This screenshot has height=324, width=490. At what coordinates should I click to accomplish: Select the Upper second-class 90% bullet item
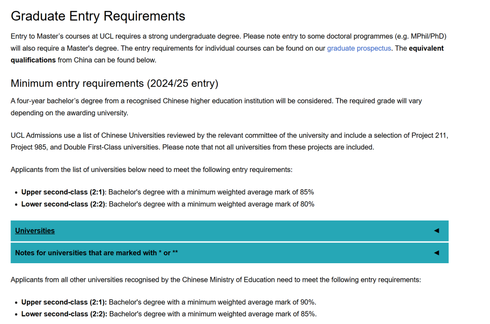168,302
